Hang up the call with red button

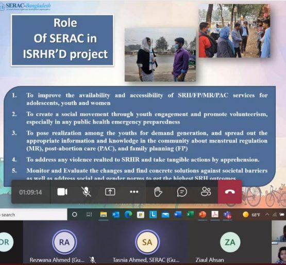pyautogui.click(x=230, y=192)
